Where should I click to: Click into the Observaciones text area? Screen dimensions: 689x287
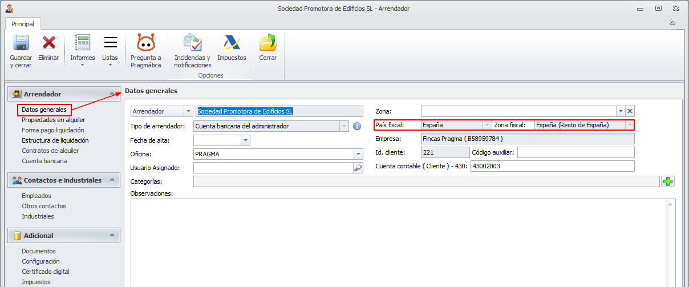coord(399,242)
